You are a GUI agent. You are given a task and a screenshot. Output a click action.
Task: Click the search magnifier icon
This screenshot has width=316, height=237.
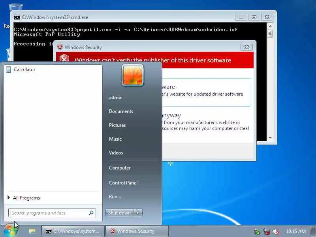click(91, 213)
